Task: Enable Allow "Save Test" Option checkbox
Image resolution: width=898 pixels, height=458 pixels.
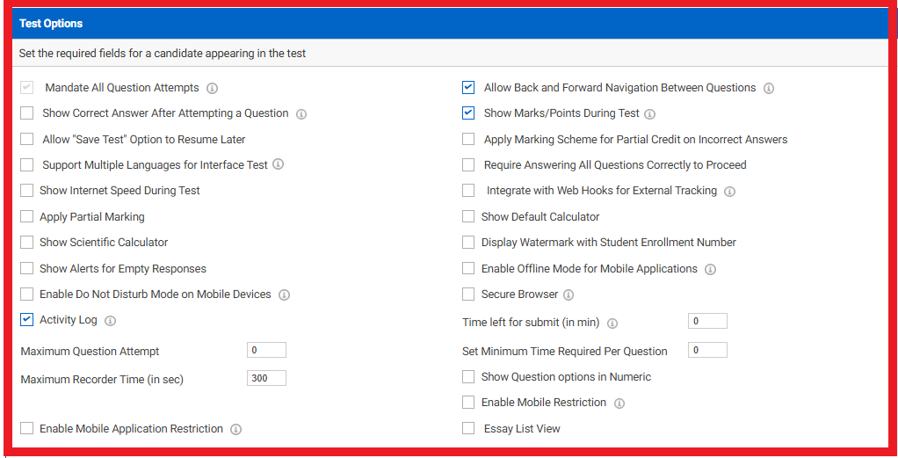Action: pyautogui.click(x=26, y=139)
